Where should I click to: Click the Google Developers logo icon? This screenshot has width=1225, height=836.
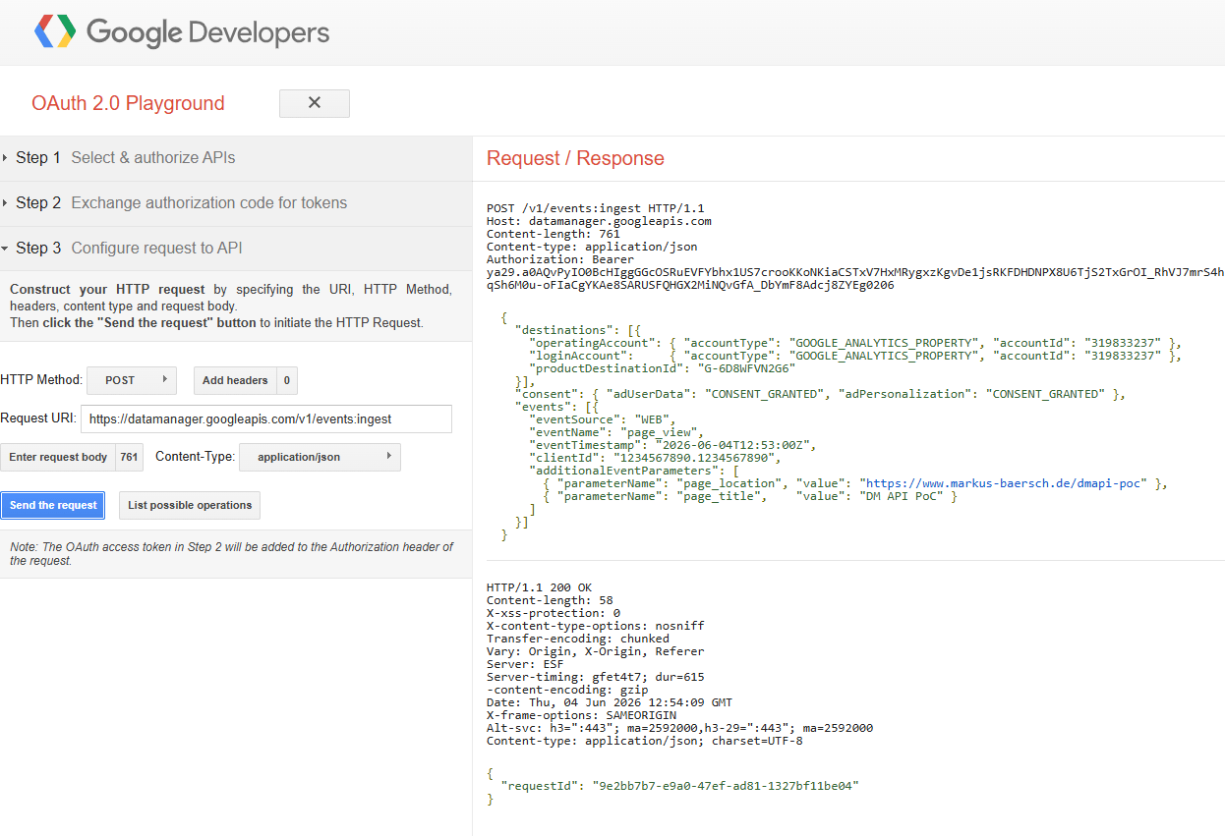pos(55,32)
